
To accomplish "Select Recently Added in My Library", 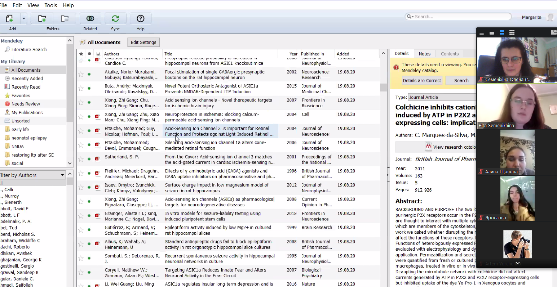I will click(27, 79).
